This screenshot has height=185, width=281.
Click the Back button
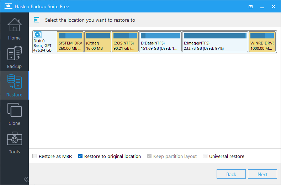tap(231, 174)
